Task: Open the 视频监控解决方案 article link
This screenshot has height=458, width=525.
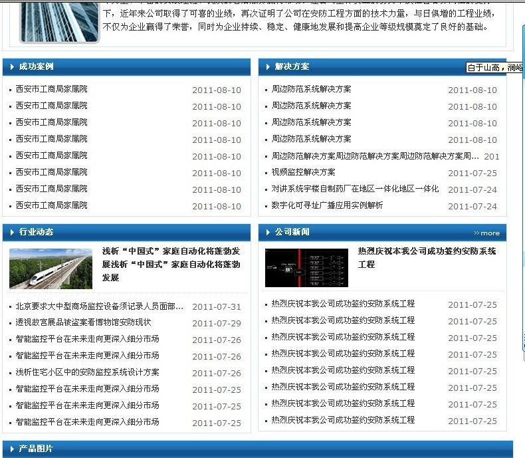Action: pos(303,172)
